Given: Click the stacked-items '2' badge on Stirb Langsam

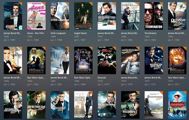Looking at the screenshot, I should [x=54, y=4].
